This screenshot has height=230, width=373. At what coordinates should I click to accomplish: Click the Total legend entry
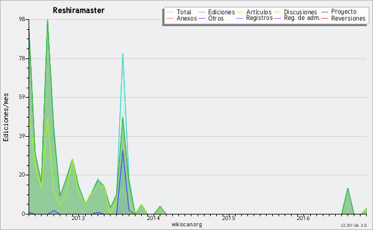pos(184,12)
